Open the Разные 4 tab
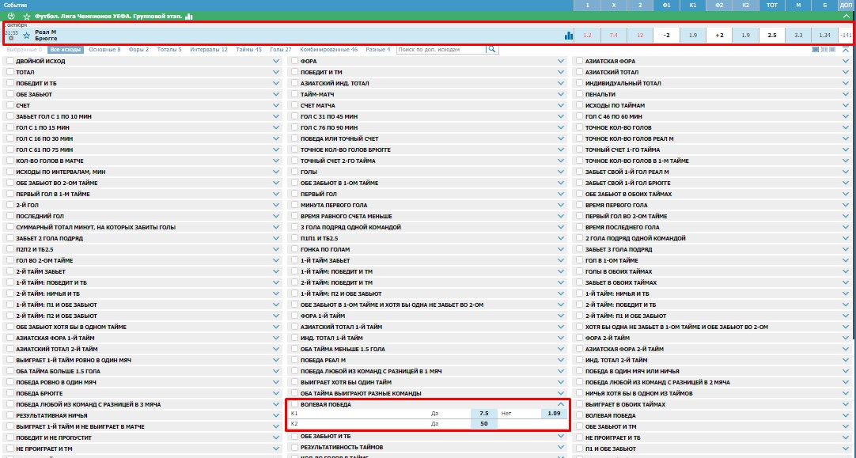 378,49
